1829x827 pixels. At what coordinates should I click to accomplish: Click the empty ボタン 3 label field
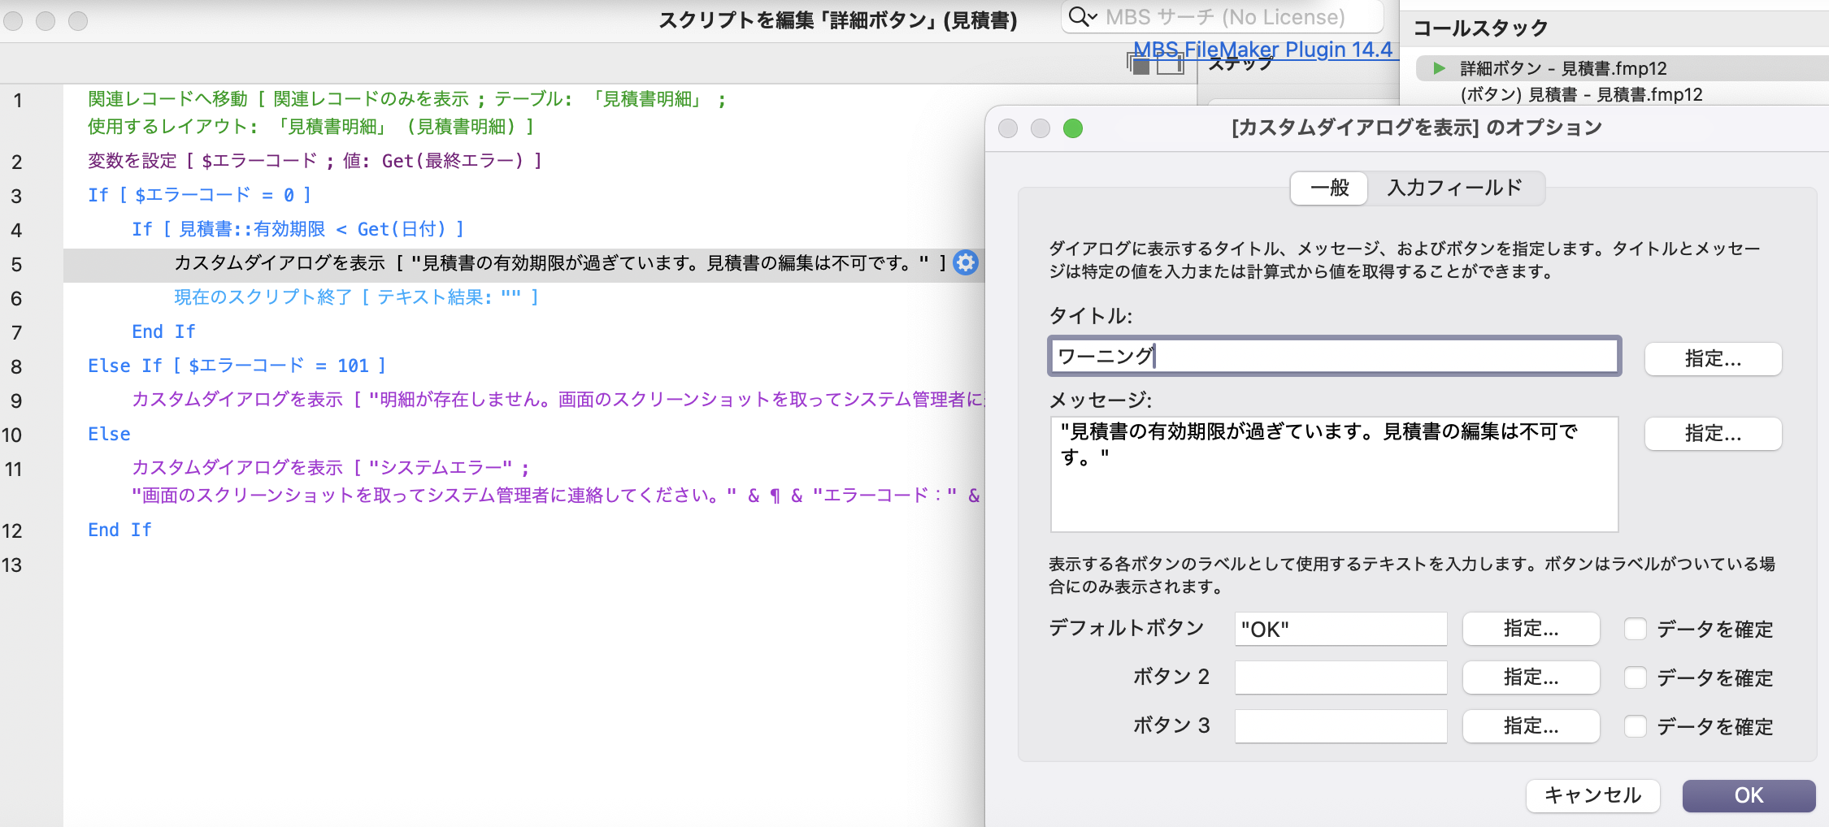click(x=1340, y=726)
